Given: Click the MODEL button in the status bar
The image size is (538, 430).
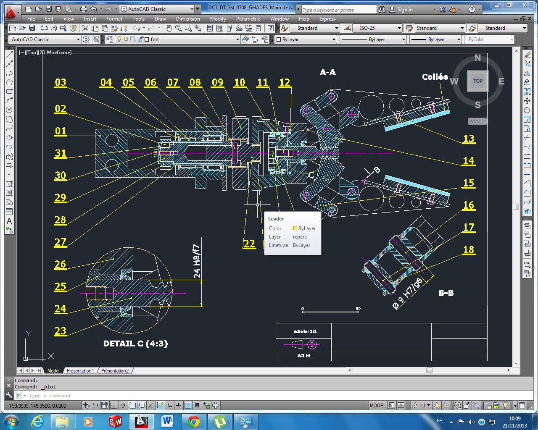Looking at the screenshot, I should point(377,405).
